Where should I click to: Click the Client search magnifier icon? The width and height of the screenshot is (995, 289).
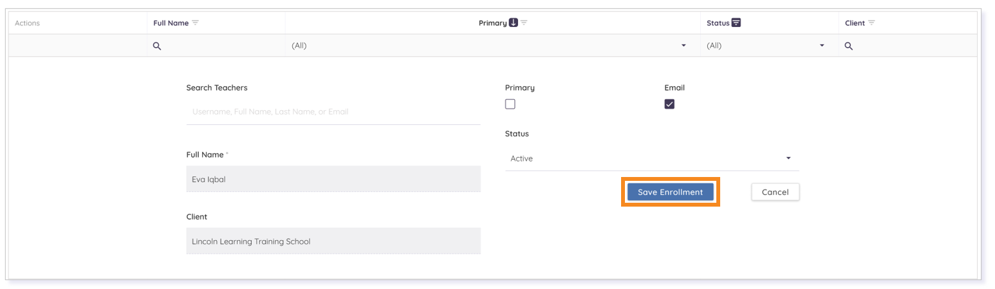pyautogui.click(x=849, y=46)
